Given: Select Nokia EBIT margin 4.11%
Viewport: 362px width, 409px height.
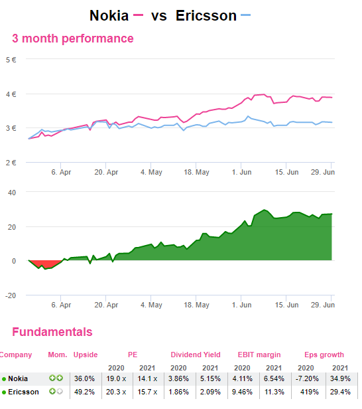Looking at the screenshot, I should click(x=242, y=378).
